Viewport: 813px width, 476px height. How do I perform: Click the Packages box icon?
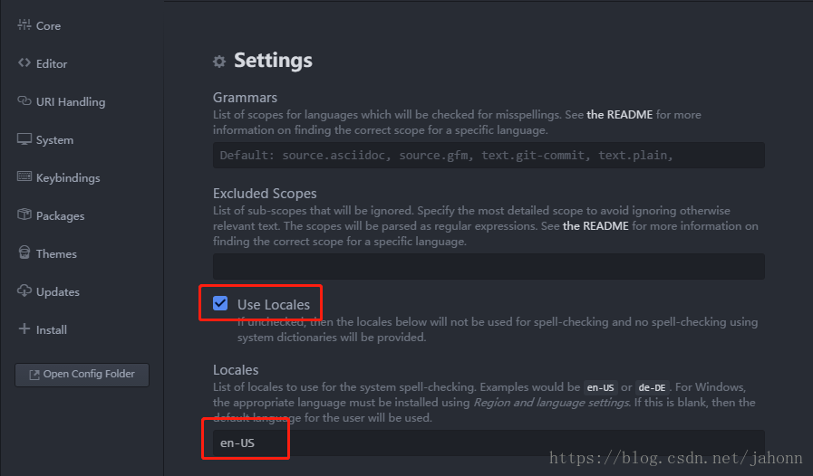(24, 214)
